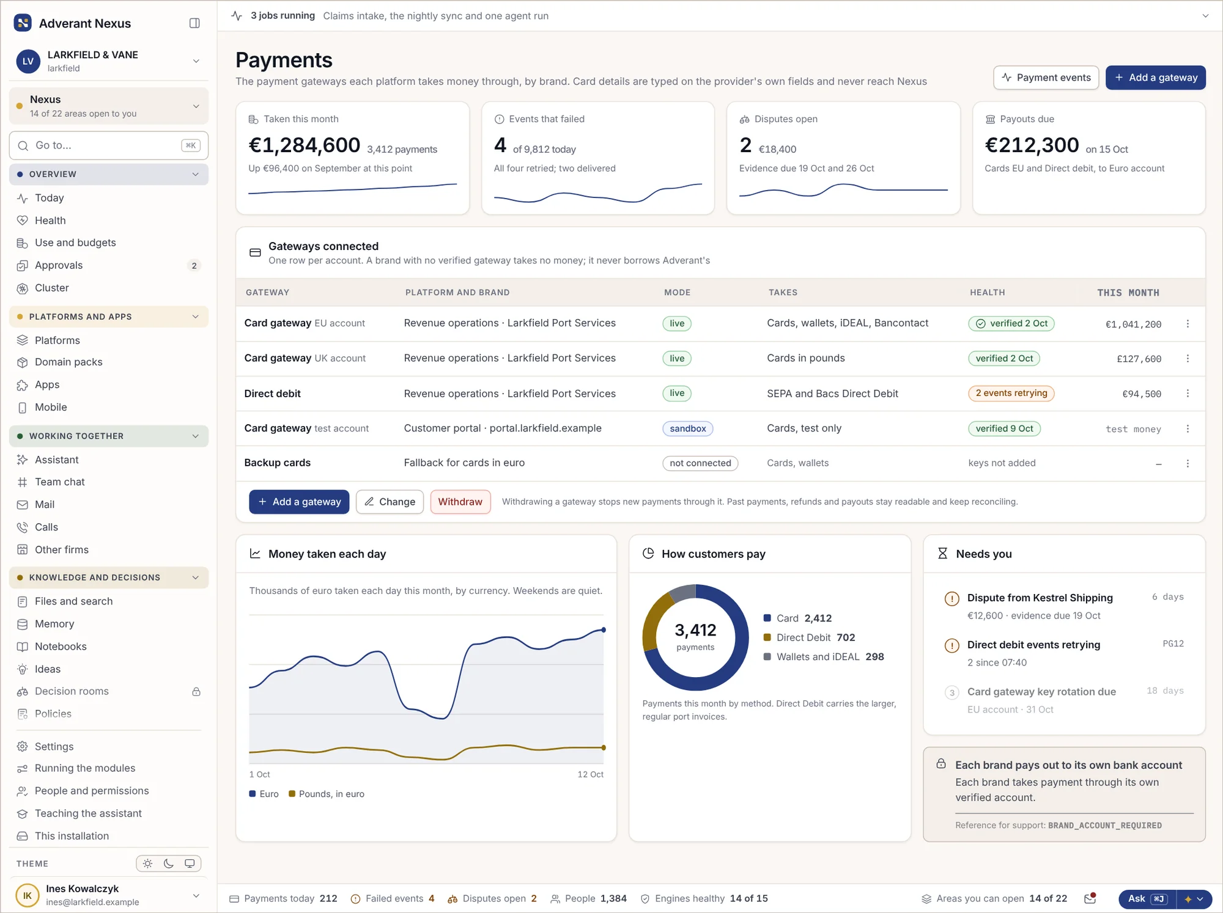Click the Gateways connected card icon
This screenshot has width=1223, height=913.
[255, 252]
